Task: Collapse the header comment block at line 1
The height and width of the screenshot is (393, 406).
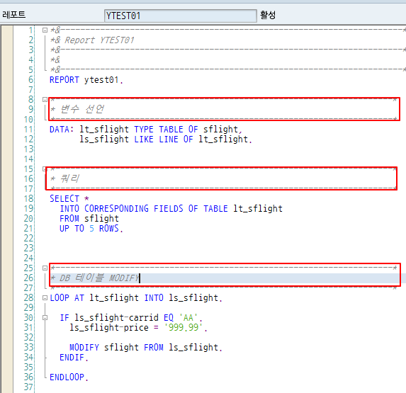Action: coord(45,30)
